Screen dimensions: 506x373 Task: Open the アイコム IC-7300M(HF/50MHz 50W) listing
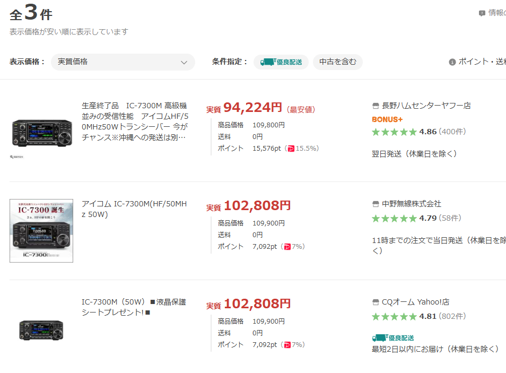pos(135,209)
